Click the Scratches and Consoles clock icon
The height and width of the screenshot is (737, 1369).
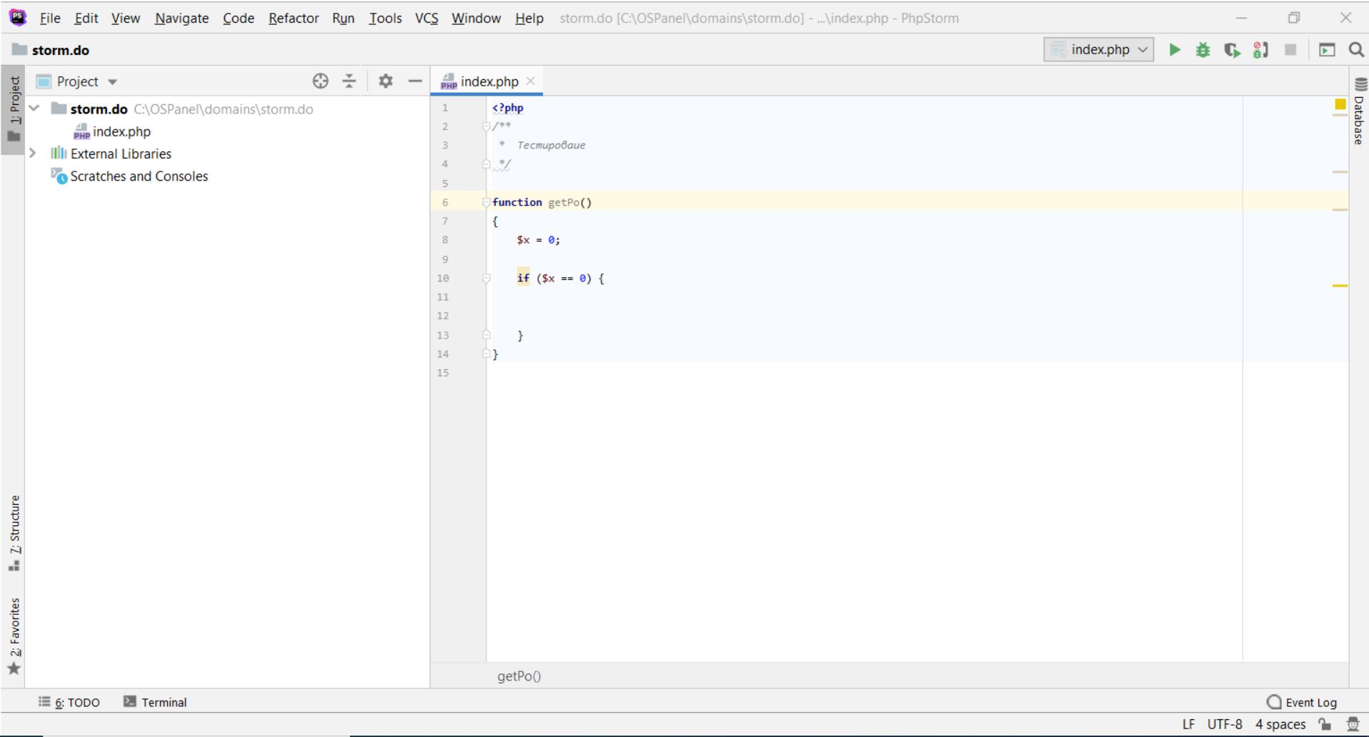(x=59, y=176)
